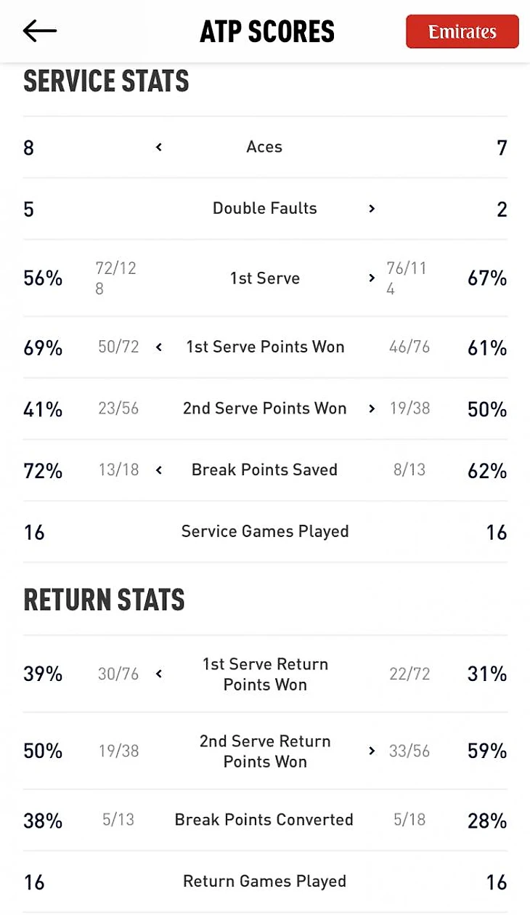Click the 67% first serve percentage
The image size is (530, 915).
tap(486, 278)
